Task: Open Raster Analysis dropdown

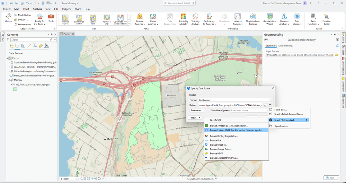Action: click(x=153, y=19)
